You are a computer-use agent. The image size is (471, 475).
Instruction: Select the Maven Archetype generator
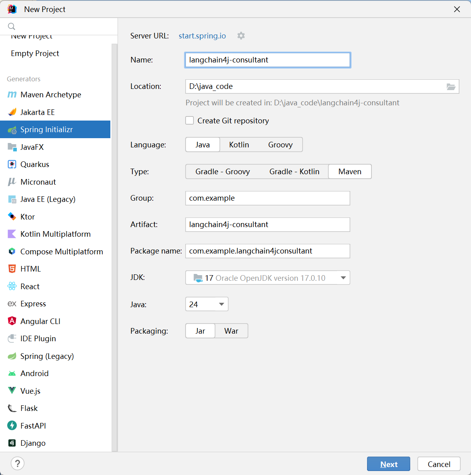pos(55,95)
